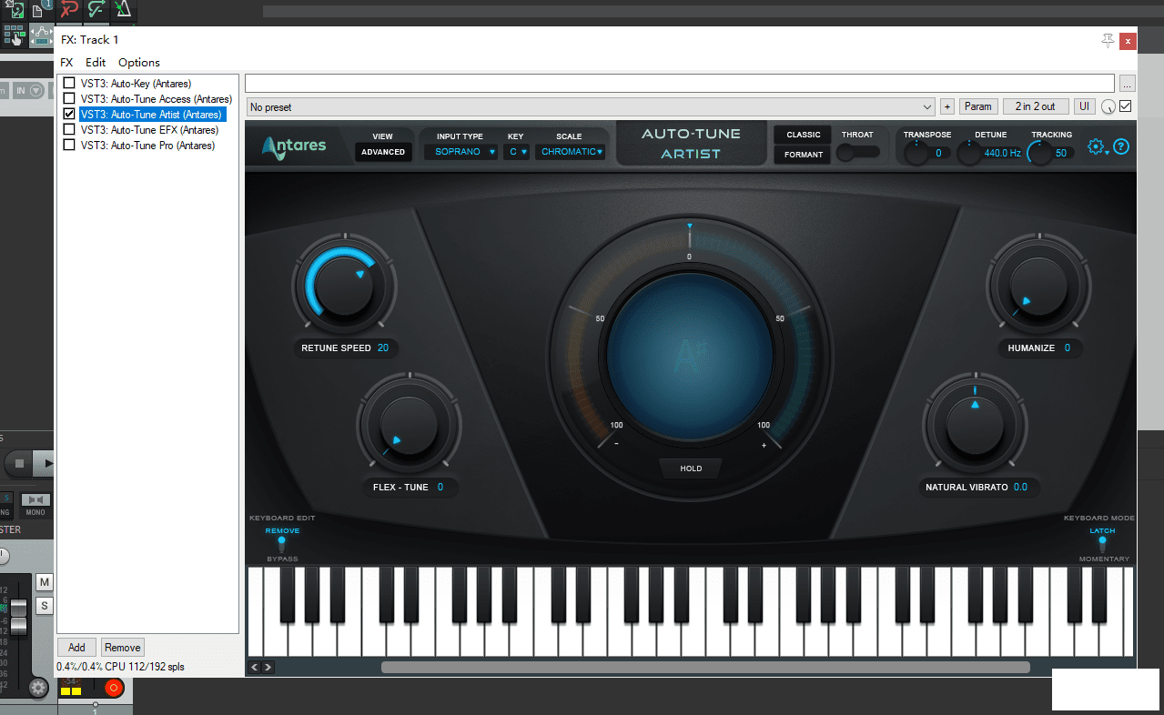Enable the Auto-Key plugin checkbox

pos(69,84)
